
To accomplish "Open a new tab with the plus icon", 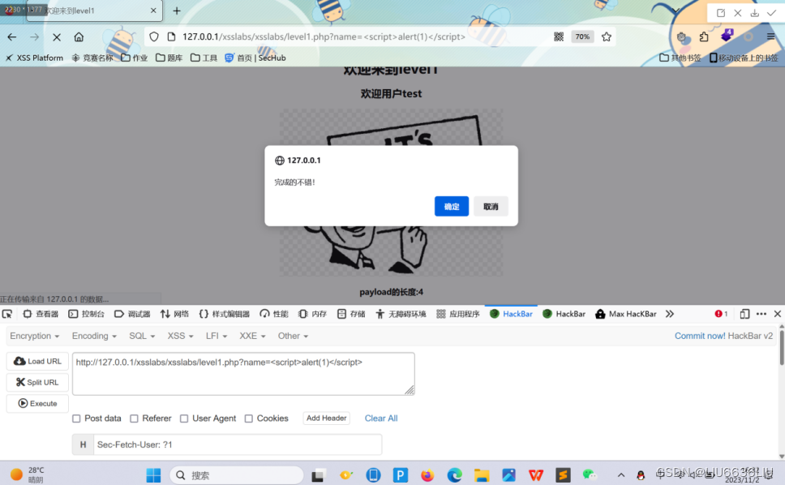I will click(177, 11).
